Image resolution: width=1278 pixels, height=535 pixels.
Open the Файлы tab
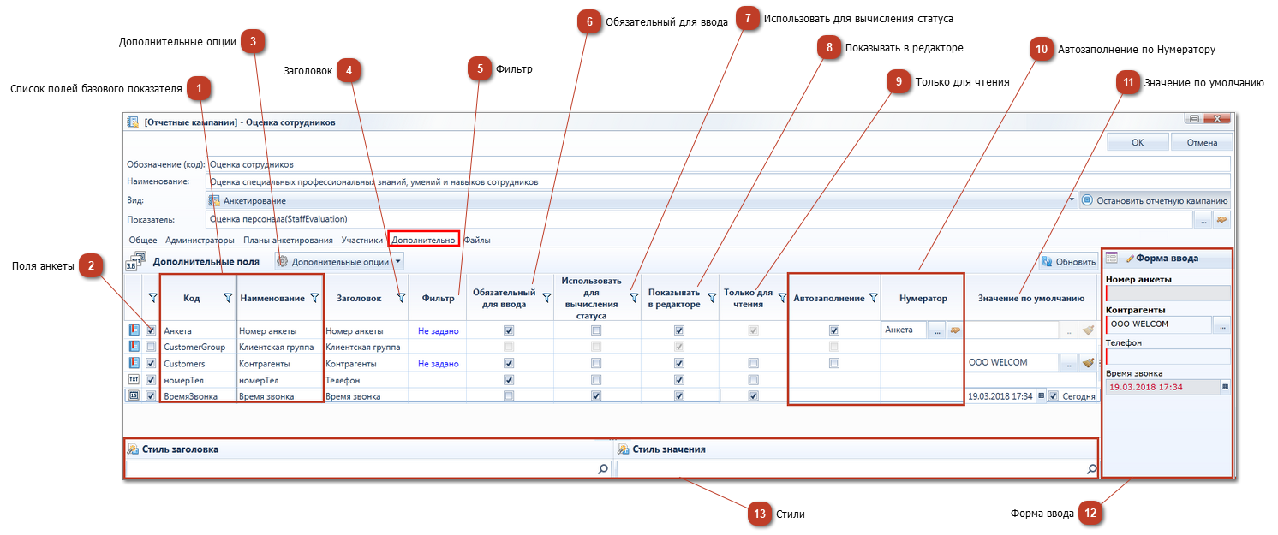(477, 241)
